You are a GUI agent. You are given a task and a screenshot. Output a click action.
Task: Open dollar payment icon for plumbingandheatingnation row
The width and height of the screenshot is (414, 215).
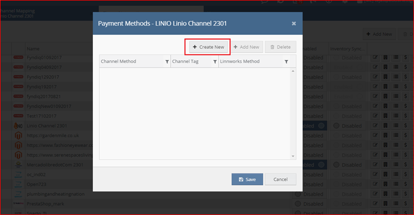[406, 194]
